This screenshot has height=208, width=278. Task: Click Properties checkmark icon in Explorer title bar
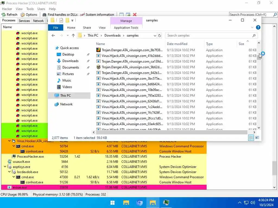[61, 20]
